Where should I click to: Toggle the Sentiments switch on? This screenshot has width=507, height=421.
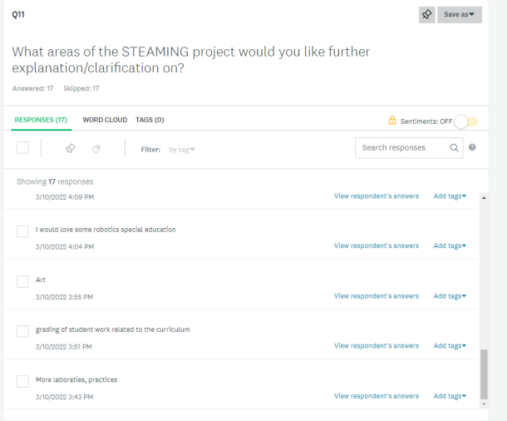[x=466, y=121]
